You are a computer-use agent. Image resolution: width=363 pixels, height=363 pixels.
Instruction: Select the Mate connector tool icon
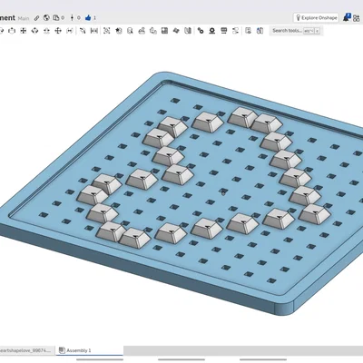tap(106, 31)
